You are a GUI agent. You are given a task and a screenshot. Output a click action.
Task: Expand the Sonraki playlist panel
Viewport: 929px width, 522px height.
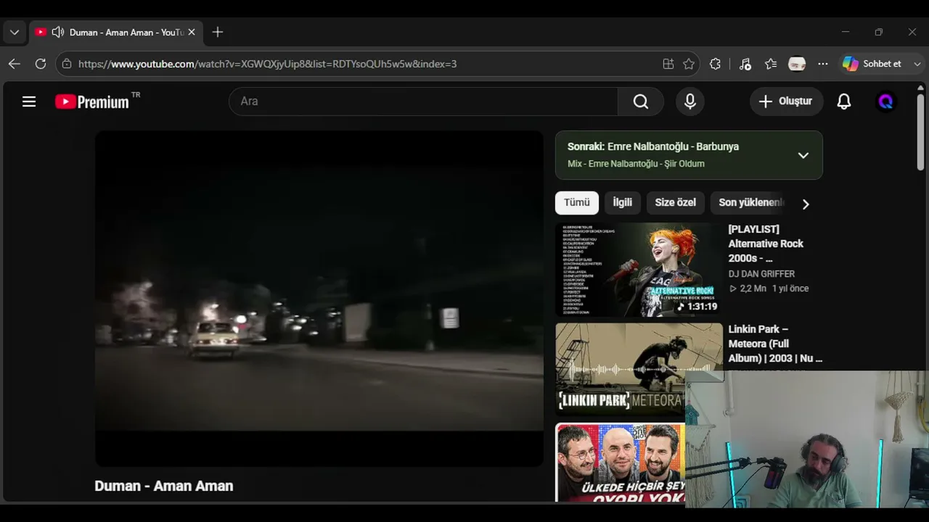coord(803,155)
